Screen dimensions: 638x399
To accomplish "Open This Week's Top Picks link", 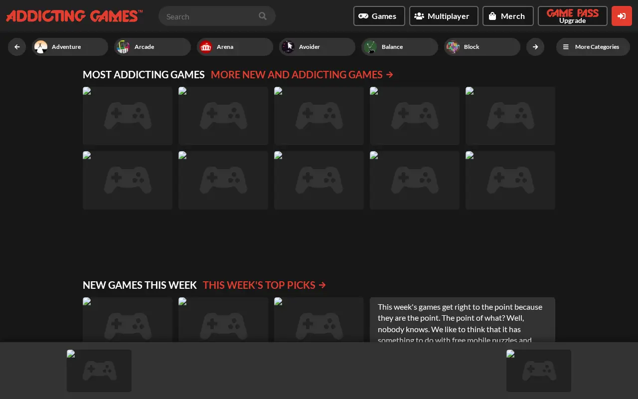I will click(265, 285).
